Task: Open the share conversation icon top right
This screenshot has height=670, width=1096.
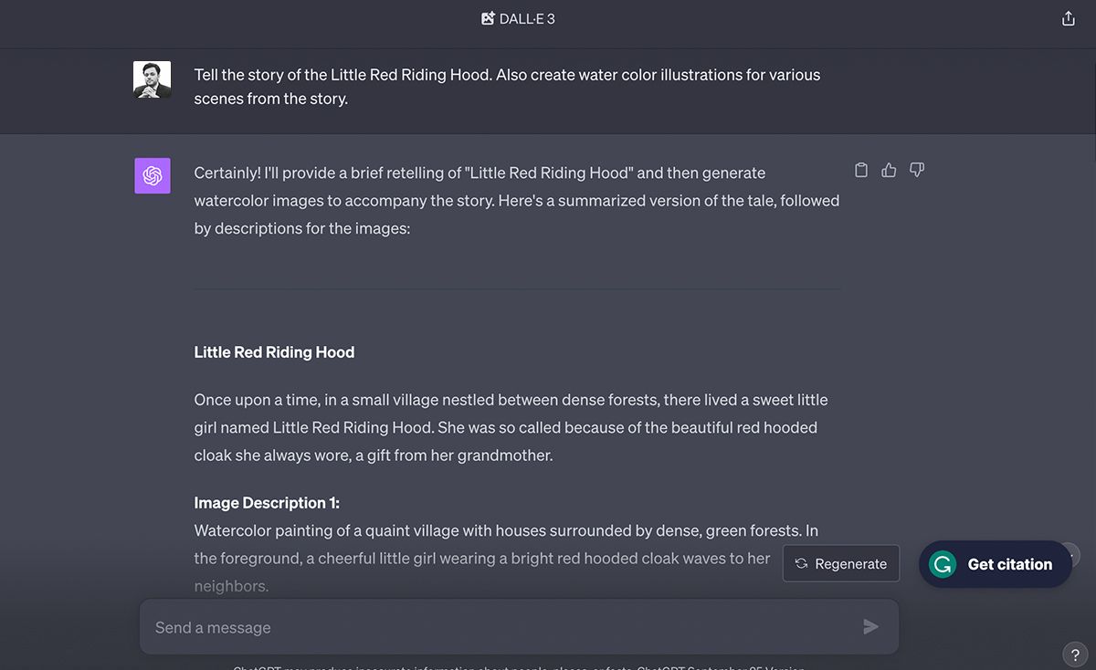Action: 1068,17
